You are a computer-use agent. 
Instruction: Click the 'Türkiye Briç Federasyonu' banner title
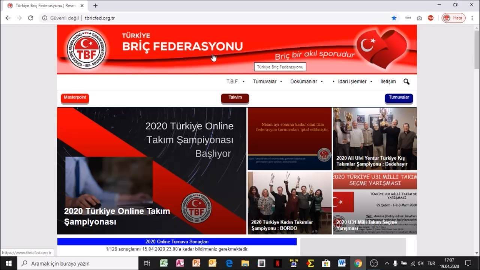pyautogui.click(x=182, y=43)
